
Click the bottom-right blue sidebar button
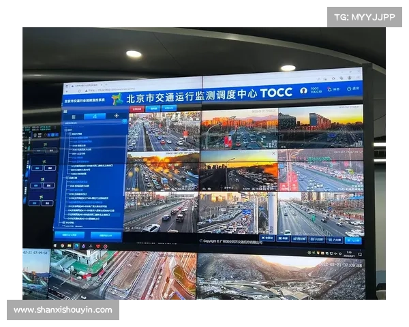click(106, 235)
